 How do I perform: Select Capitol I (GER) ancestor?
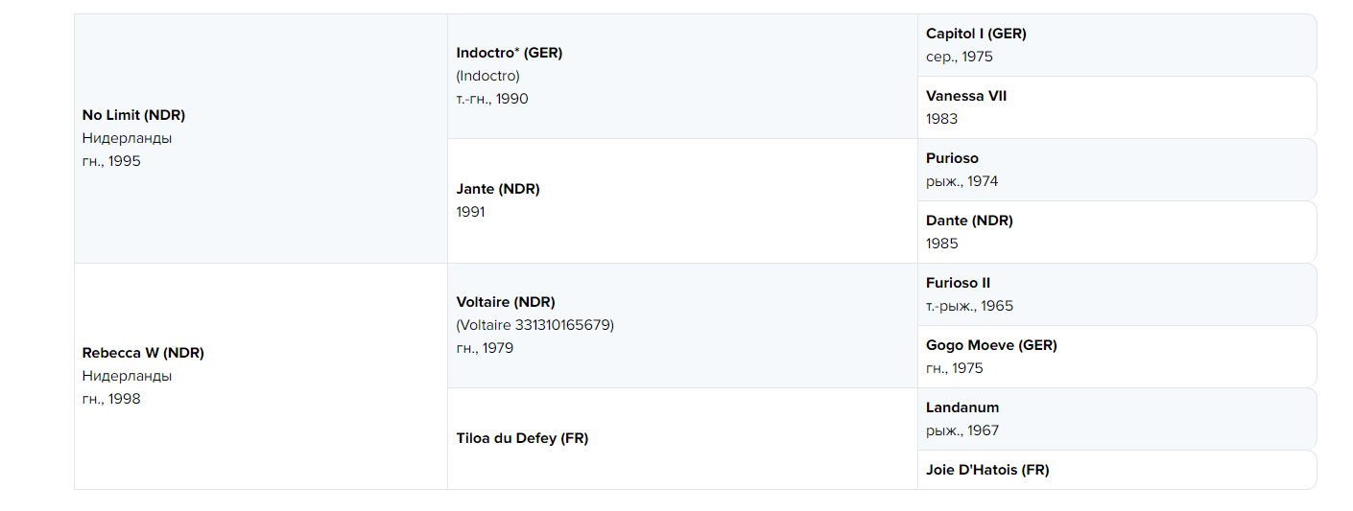tap(976, 34)
